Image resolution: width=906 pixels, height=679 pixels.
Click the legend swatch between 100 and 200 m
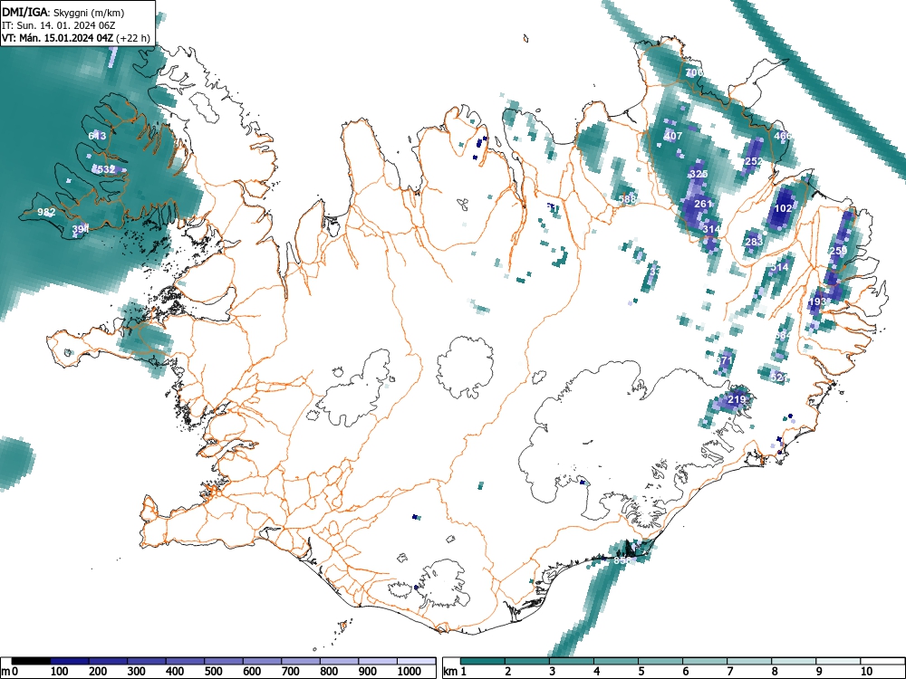coord(70,661)
